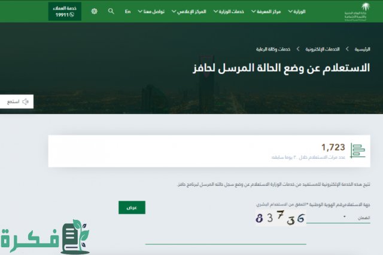Open the الوزارة menu

(297, 11)
